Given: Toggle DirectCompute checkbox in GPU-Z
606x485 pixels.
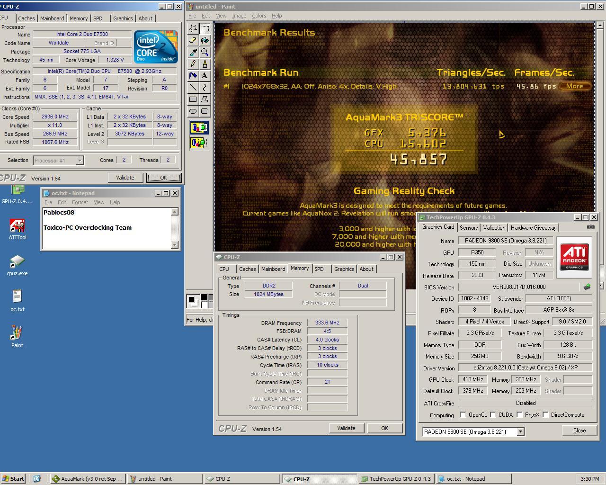Looking at the screenshot, I should [545, 415].
